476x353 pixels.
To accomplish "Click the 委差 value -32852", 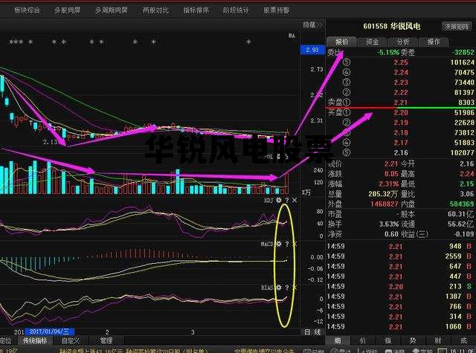I will click(463, 53).
